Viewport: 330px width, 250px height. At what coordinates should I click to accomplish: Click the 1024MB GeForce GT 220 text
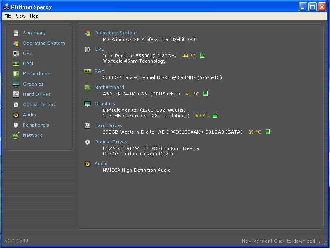(146, 116)
